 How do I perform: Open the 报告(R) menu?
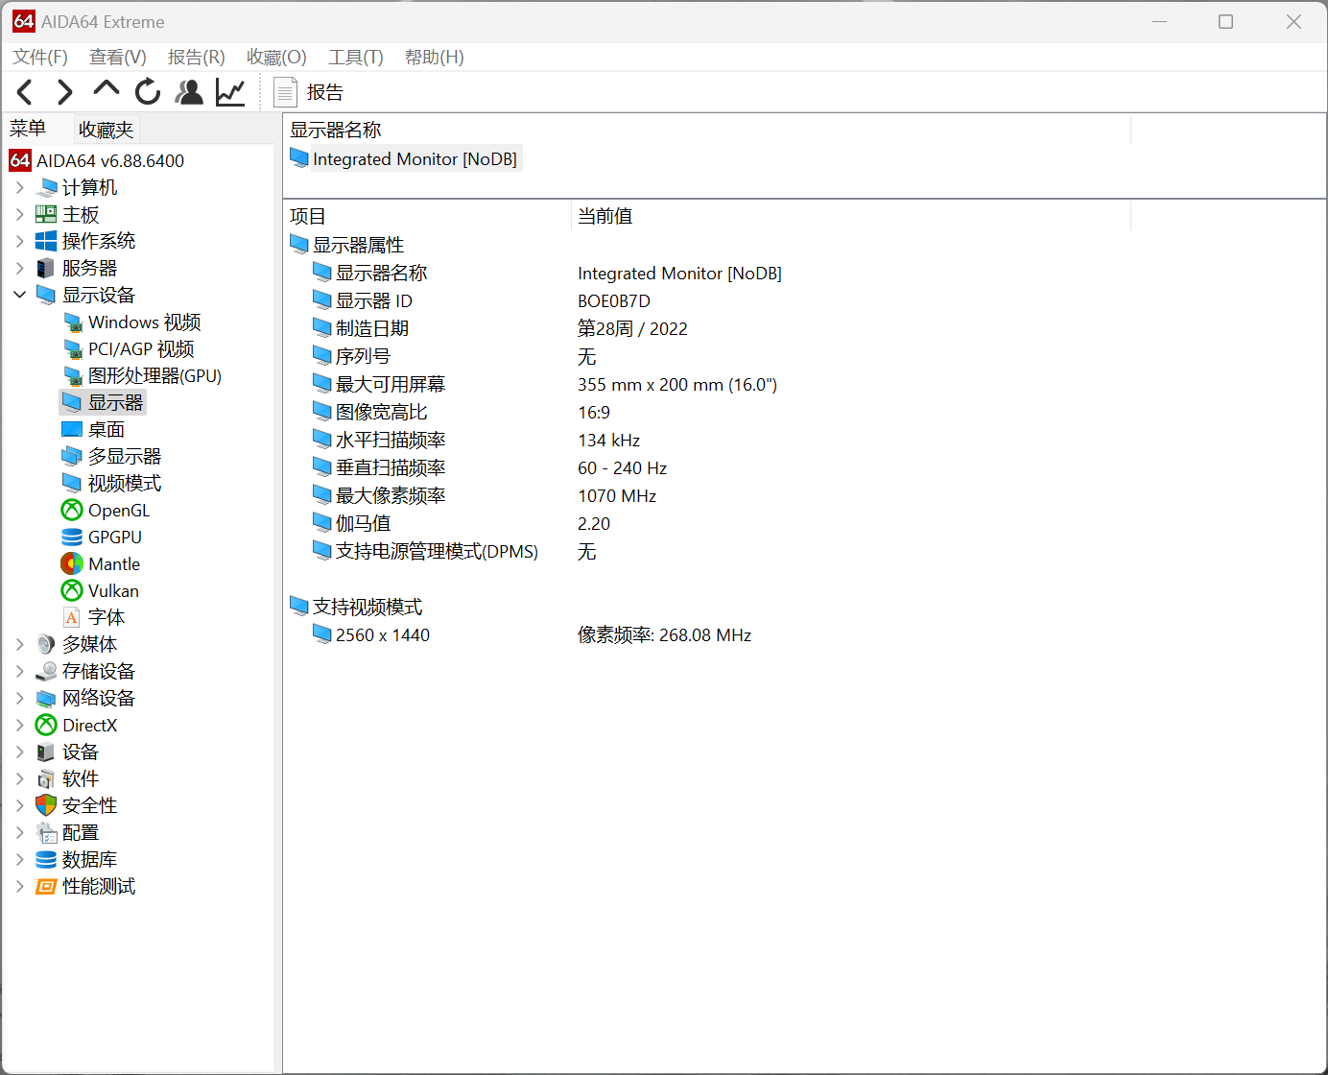point(197,58)
